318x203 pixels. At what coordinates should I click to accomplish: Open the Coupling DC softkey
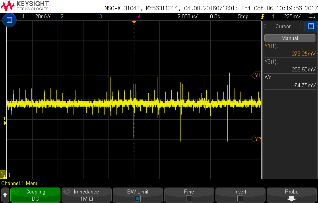tap(35, 195)
